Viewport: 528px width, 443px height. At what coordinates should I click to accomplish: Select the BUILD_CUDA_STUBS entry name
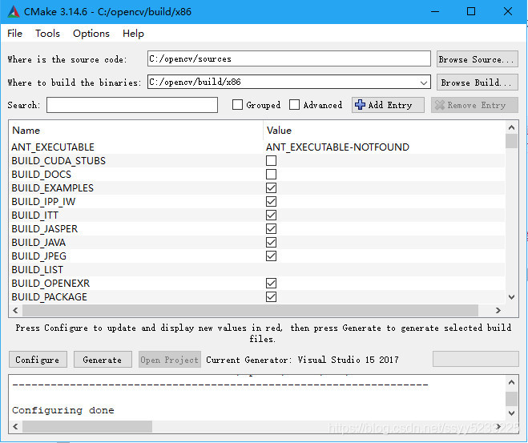tap(58, 161)
